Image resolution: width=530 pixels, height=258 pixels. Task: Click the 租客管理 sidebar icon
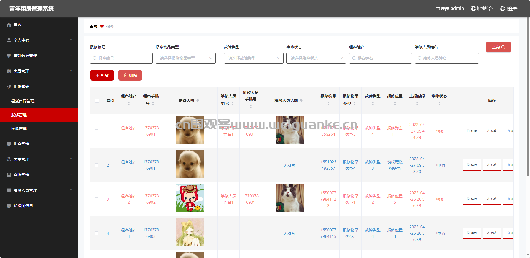9,144
